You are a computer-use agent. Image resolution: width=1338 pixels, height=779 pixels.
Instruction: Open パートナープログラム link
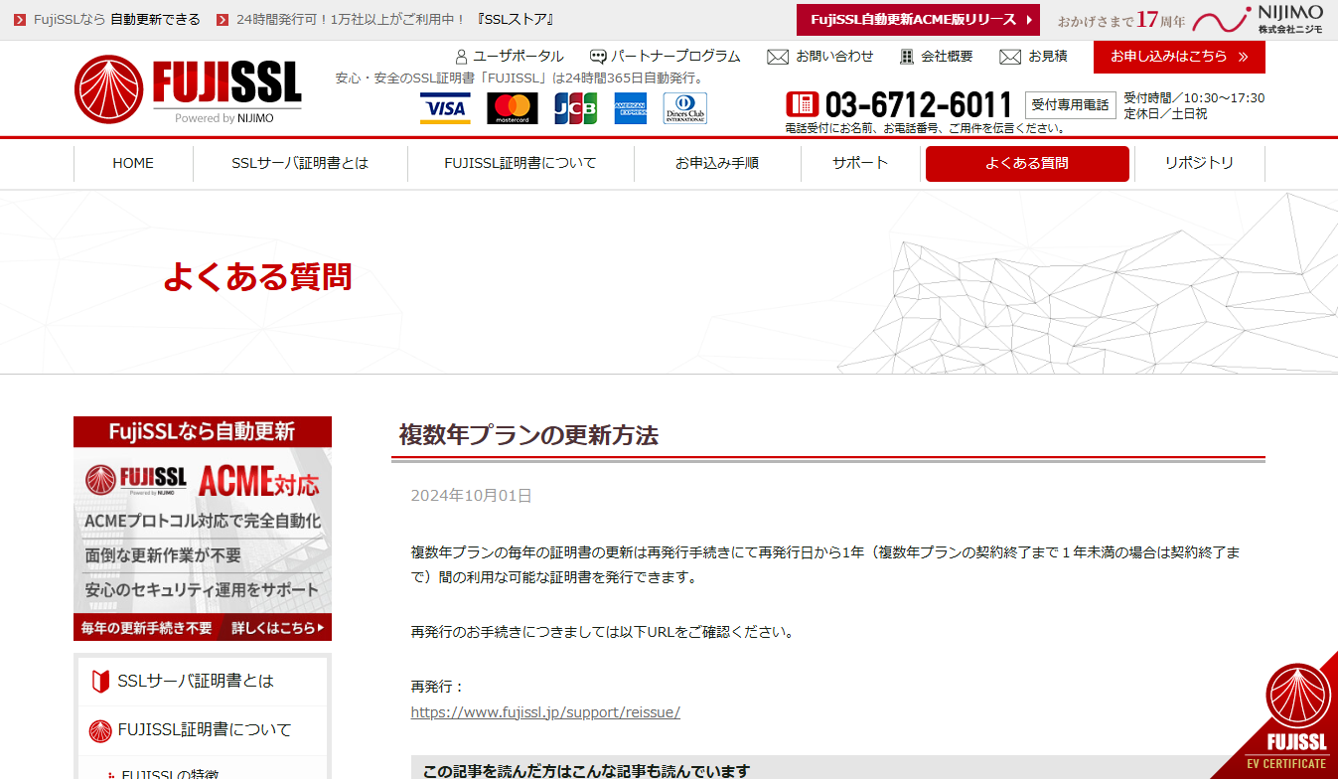[675, 57]
